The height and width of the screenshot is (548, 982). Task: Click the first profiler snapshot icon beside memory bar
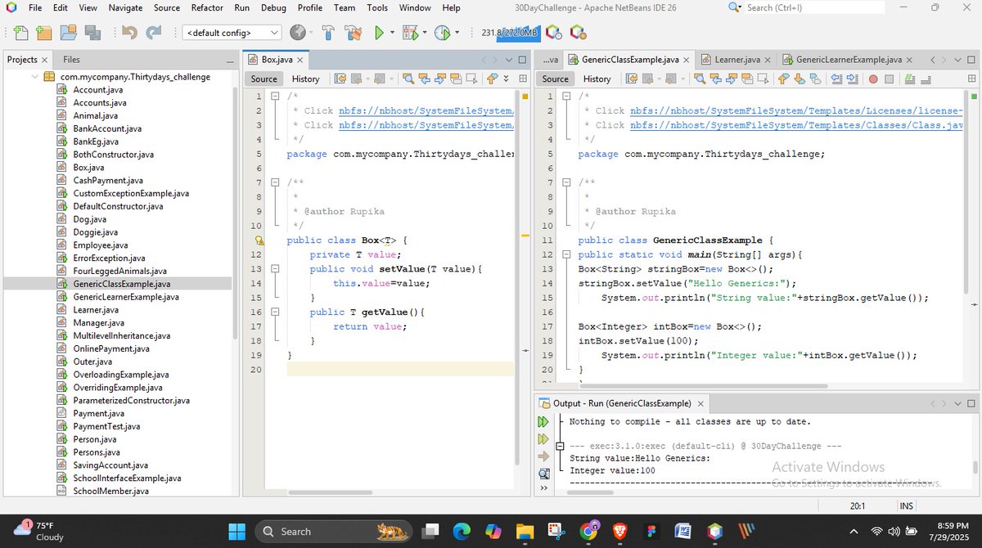click(x=554, y=33)
